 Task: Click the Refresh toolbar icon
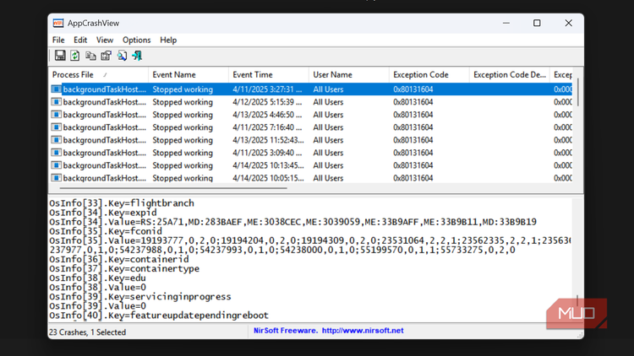[x=74, y=56]
